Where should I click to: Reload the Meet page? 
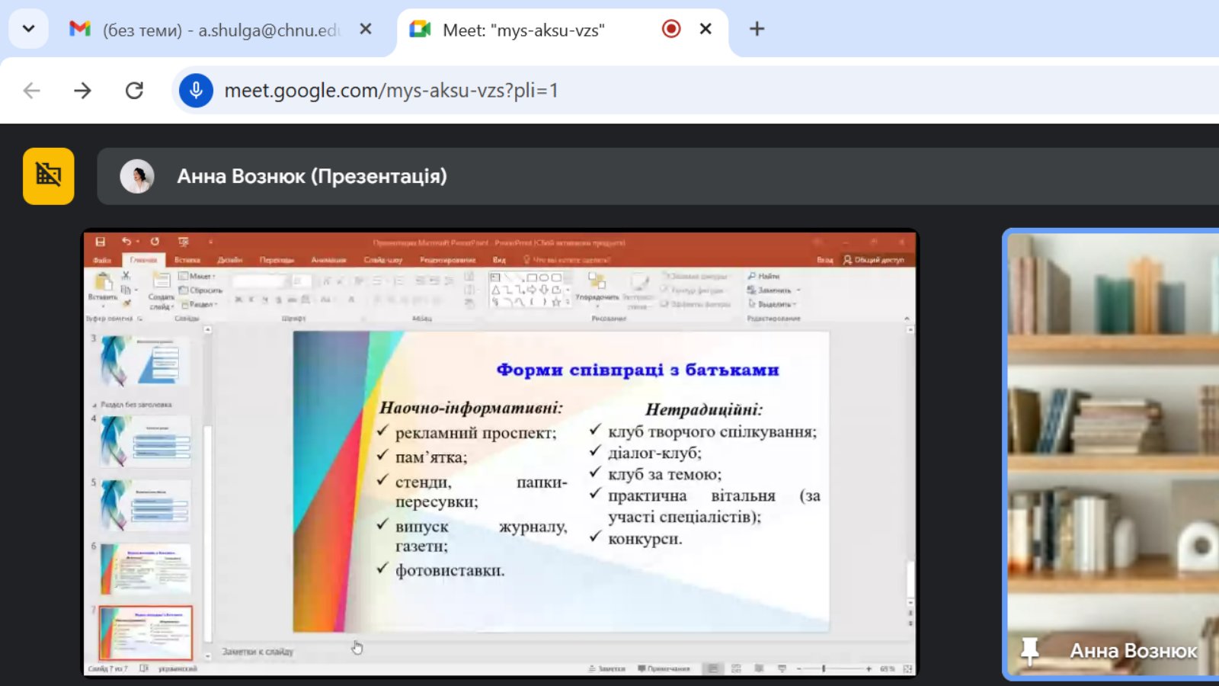[x=134, y=91]
